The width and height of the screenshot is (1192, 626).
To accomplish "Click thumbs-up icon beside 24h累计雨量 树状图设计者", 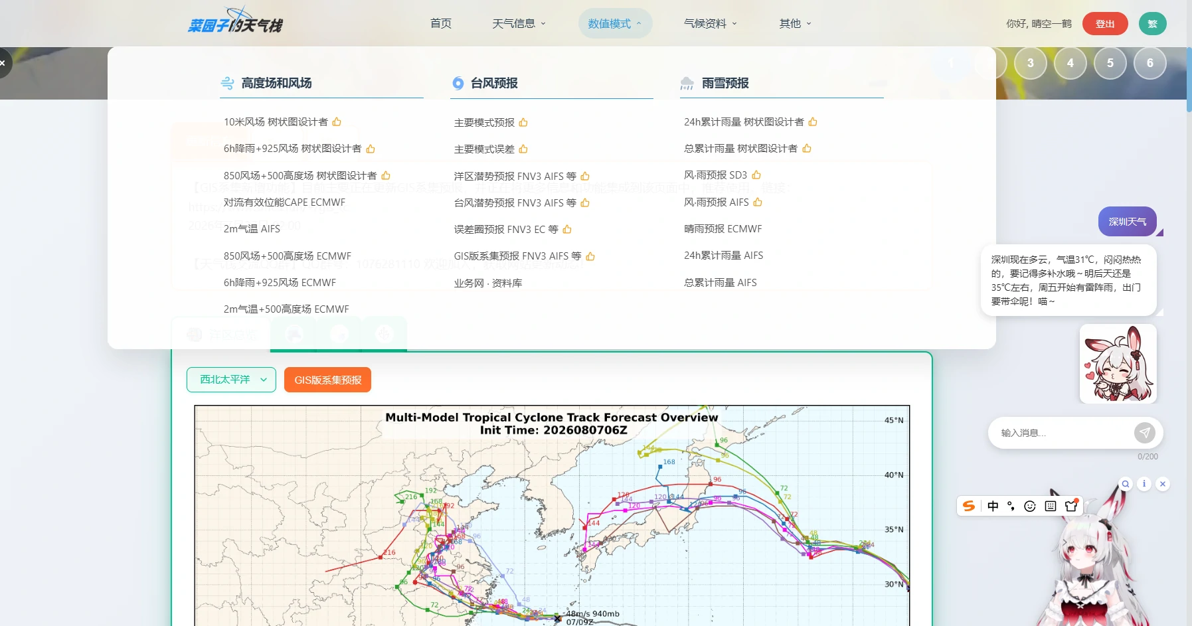I will tap(813, 121).
